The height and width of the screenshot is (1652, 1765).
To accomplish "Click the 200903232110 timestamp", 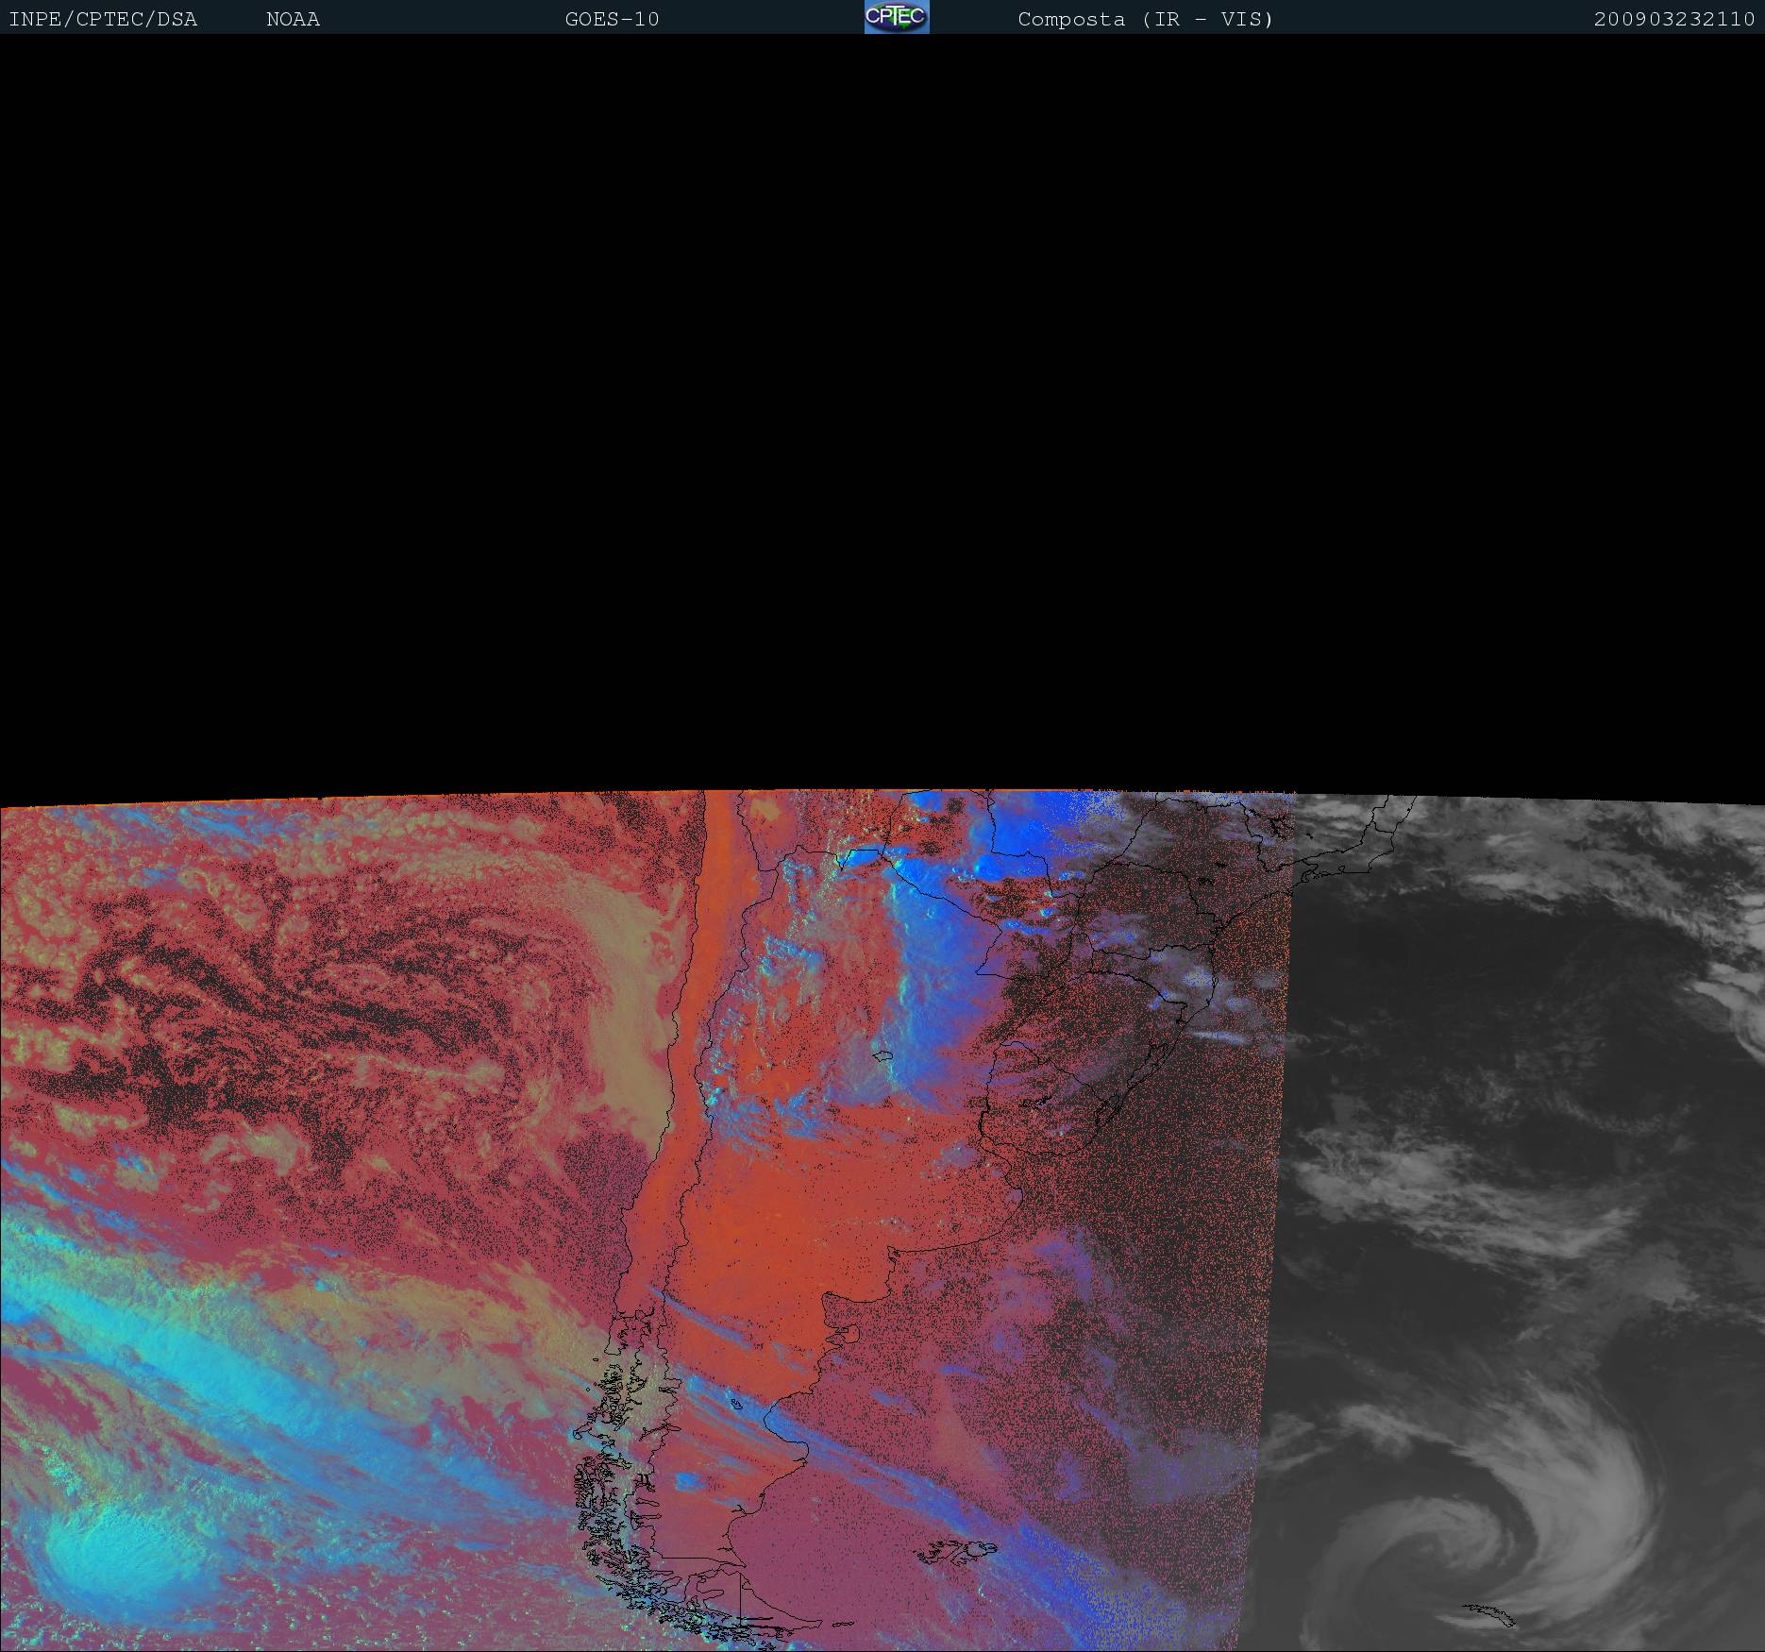I will coord(1674,20).
